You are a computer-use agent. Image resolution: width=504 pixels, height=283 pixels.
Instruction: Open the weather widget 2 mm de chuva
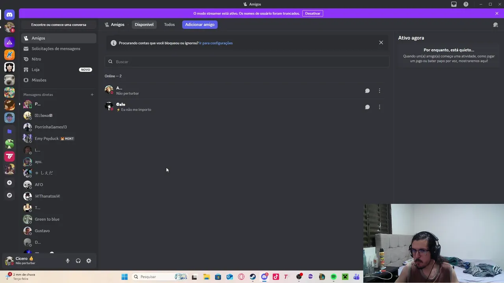click(x=22, y=277)
